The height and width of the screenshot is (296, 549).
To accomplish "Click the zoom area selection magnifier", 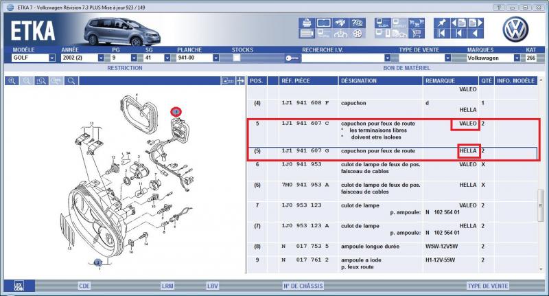I will [41, 81].
